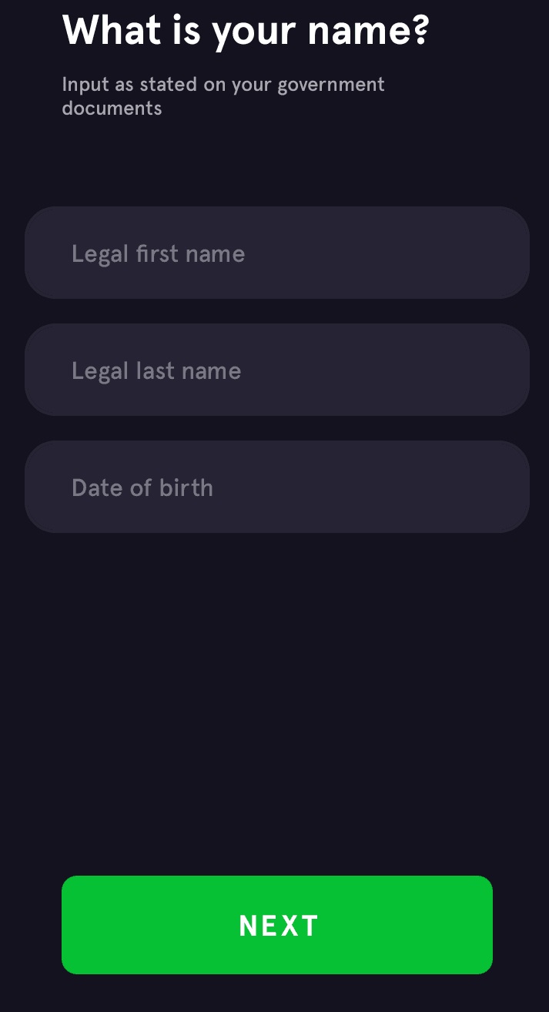
Task: Click the "What is your name?" heading
Action: pyautogui.click(x=246, y=31)
